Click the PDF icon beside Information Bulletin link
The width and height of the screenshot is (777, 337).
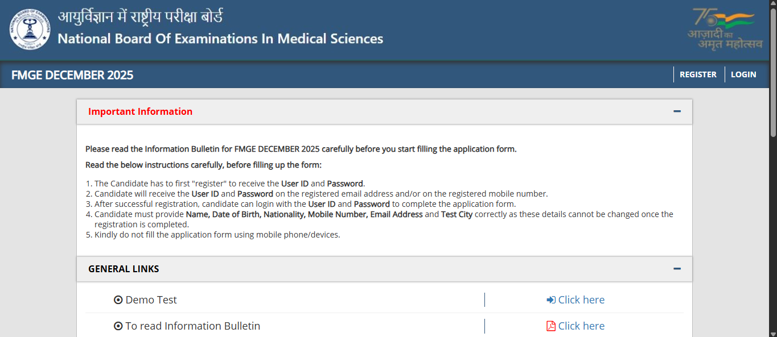550,326
